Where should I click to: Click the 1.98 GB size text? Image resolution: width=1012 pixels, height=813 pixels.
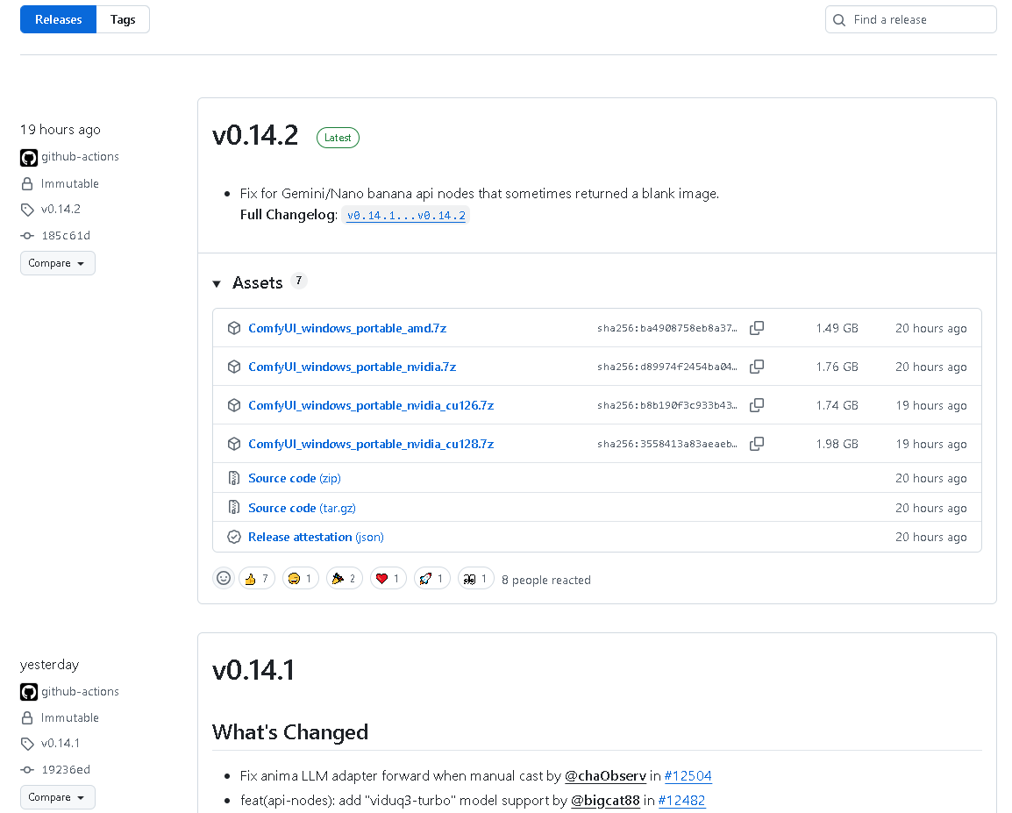pyautogui.click(x=837, y=444)
